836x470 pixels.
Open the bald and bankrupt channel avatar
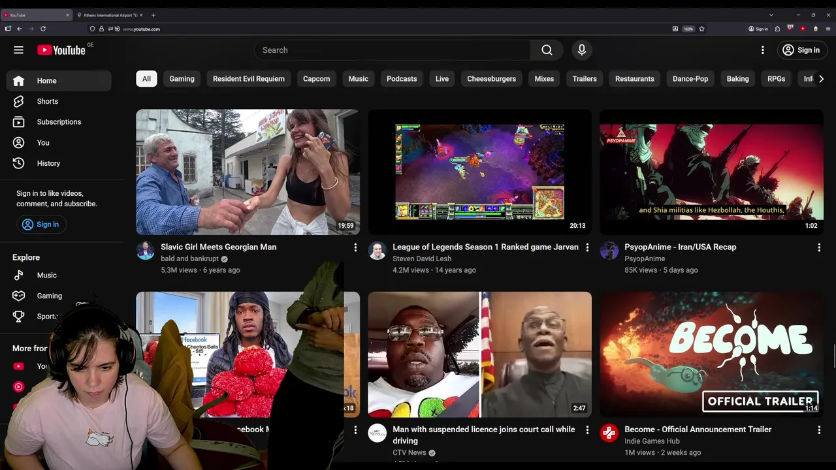pyautogui.click(x=145, y=251)
